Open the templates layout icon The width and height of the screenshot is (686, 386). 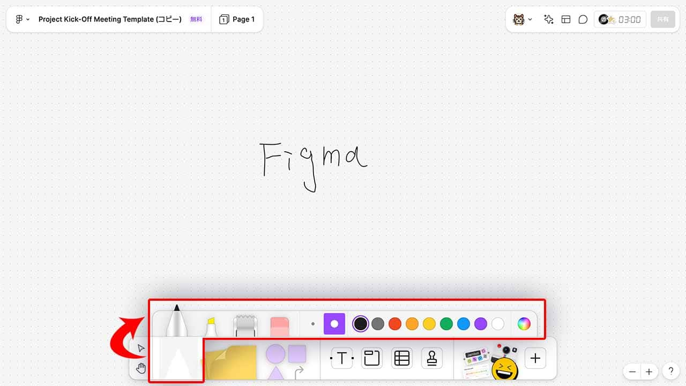566,19
